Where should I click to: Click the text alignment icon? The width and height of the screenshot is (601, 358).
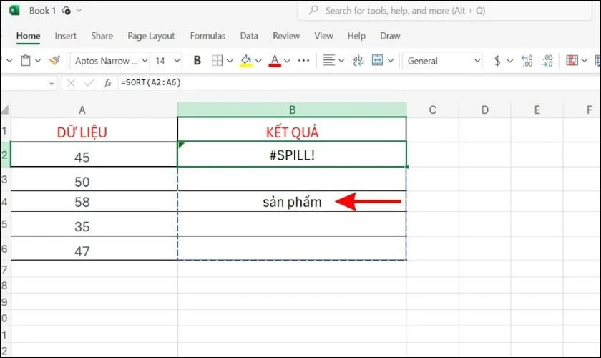click(x=328, y=60)
